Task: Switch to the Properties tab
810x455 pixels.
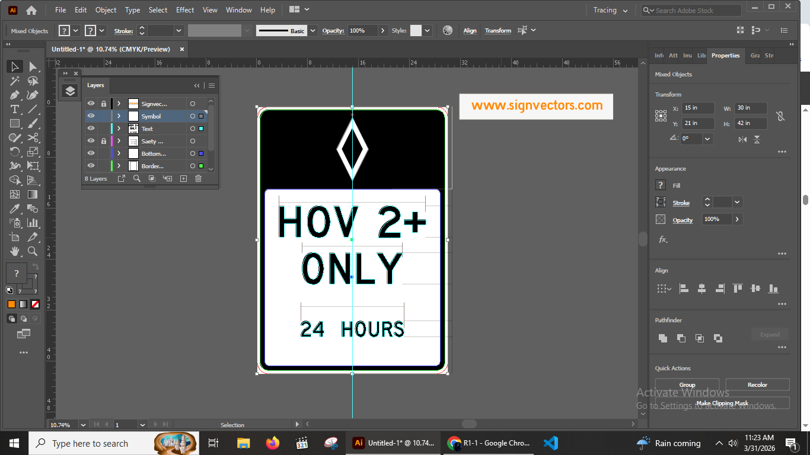Action: [725, 55]
